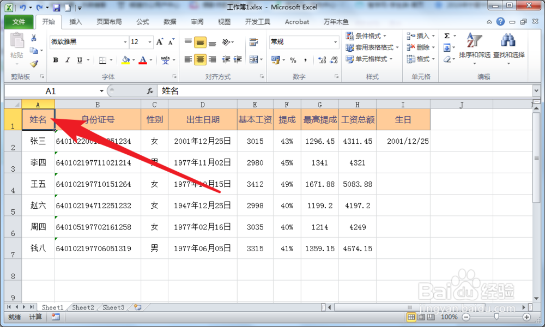Apply percent style with the % icon
545x327 pixels.
tap(293, 60)
